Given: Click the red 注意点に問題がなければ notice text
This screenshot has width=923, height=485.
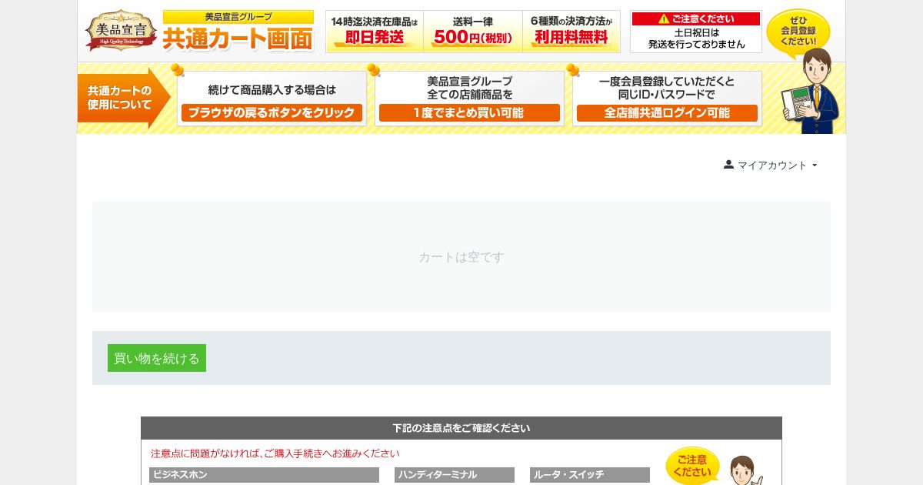Looking at the screenshot, I should pyautogui.click(x=275, y=453).
